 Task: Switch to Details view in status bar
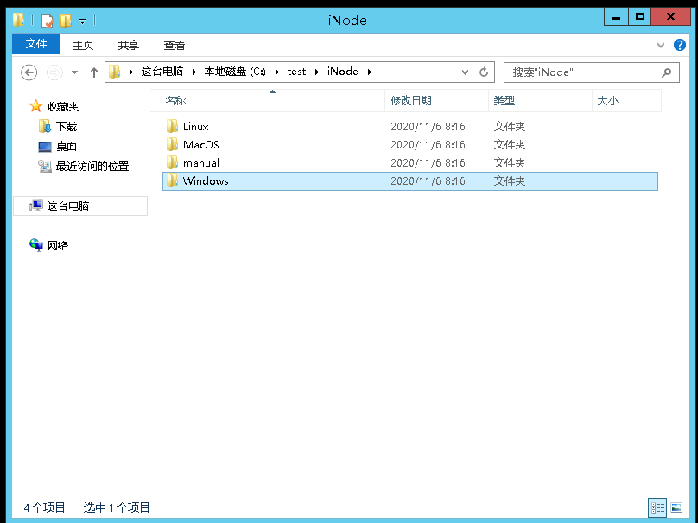click(x=657, y=507)
